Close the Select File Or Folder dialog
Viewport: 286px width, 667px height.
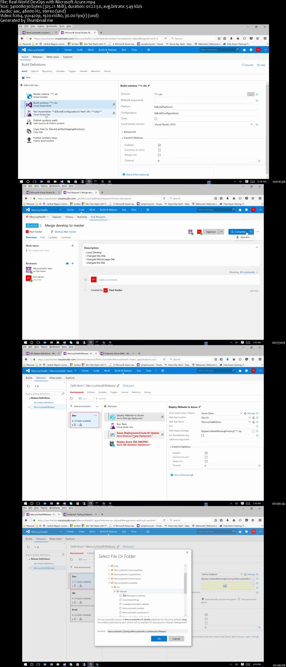tap(187, 552)
